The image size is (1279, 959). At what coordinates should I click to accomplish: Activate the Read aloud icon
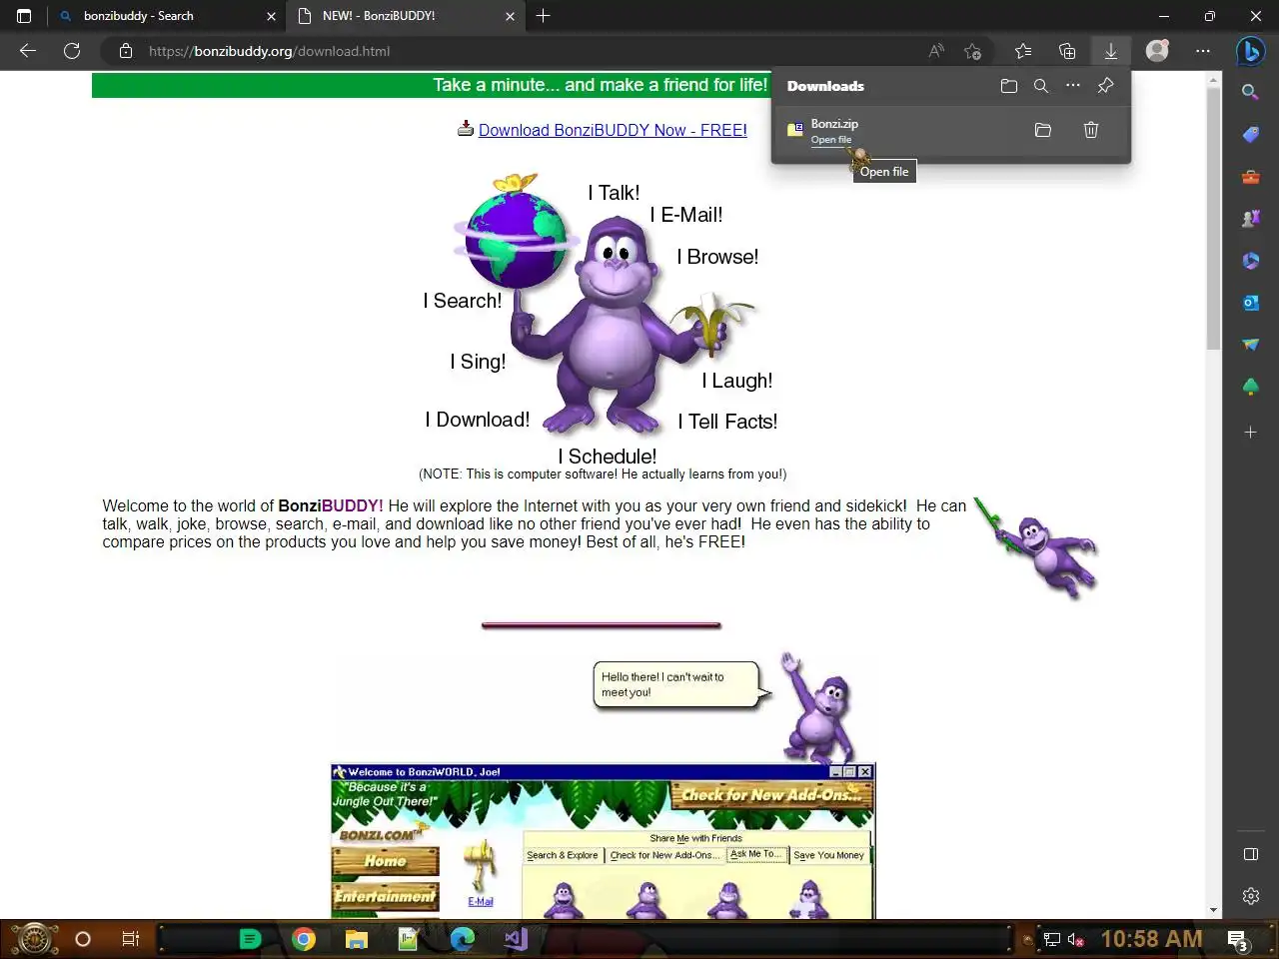coord(936,51)
